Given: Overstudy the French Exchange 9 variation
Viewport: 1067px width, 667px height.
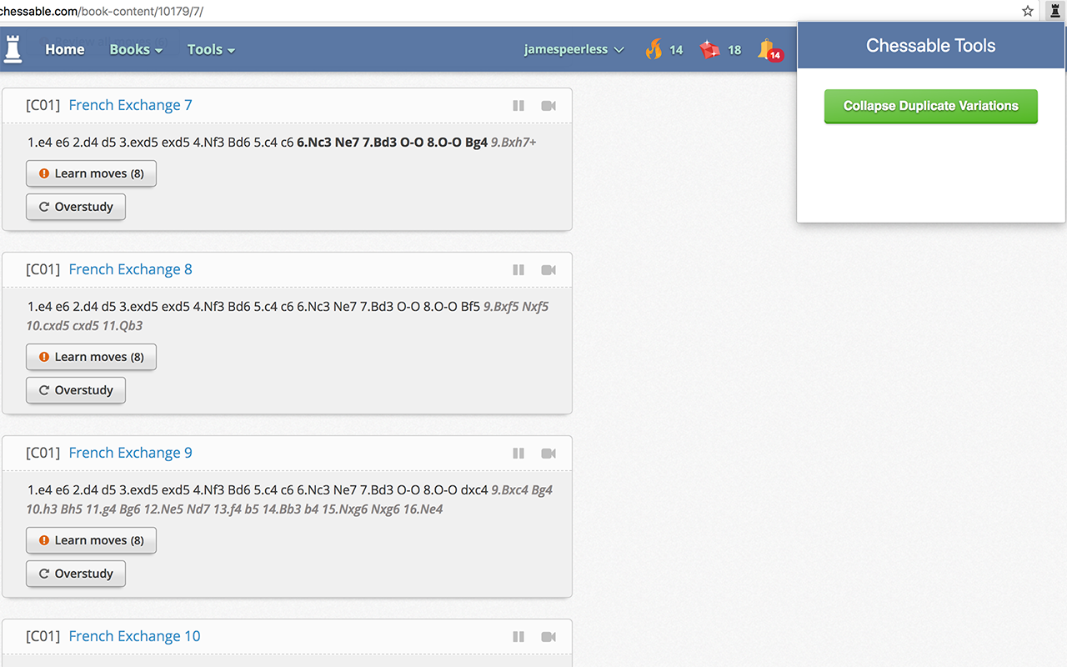Looking at the screenshot, I should (76, 574).
